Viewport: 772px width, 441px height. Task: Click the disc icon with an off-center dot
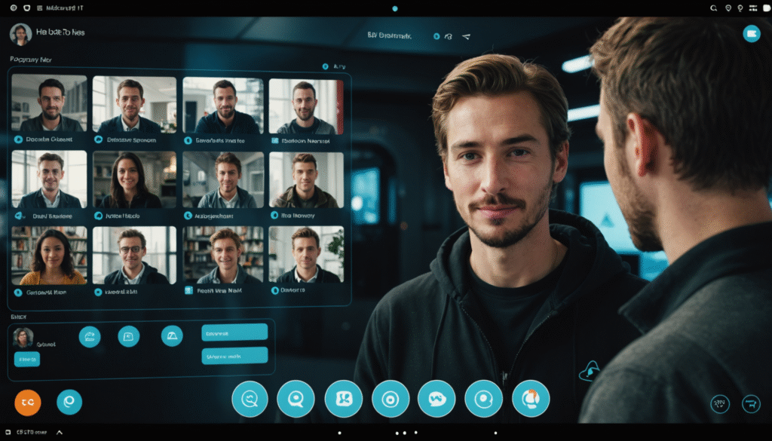click(x=483, y=399)
